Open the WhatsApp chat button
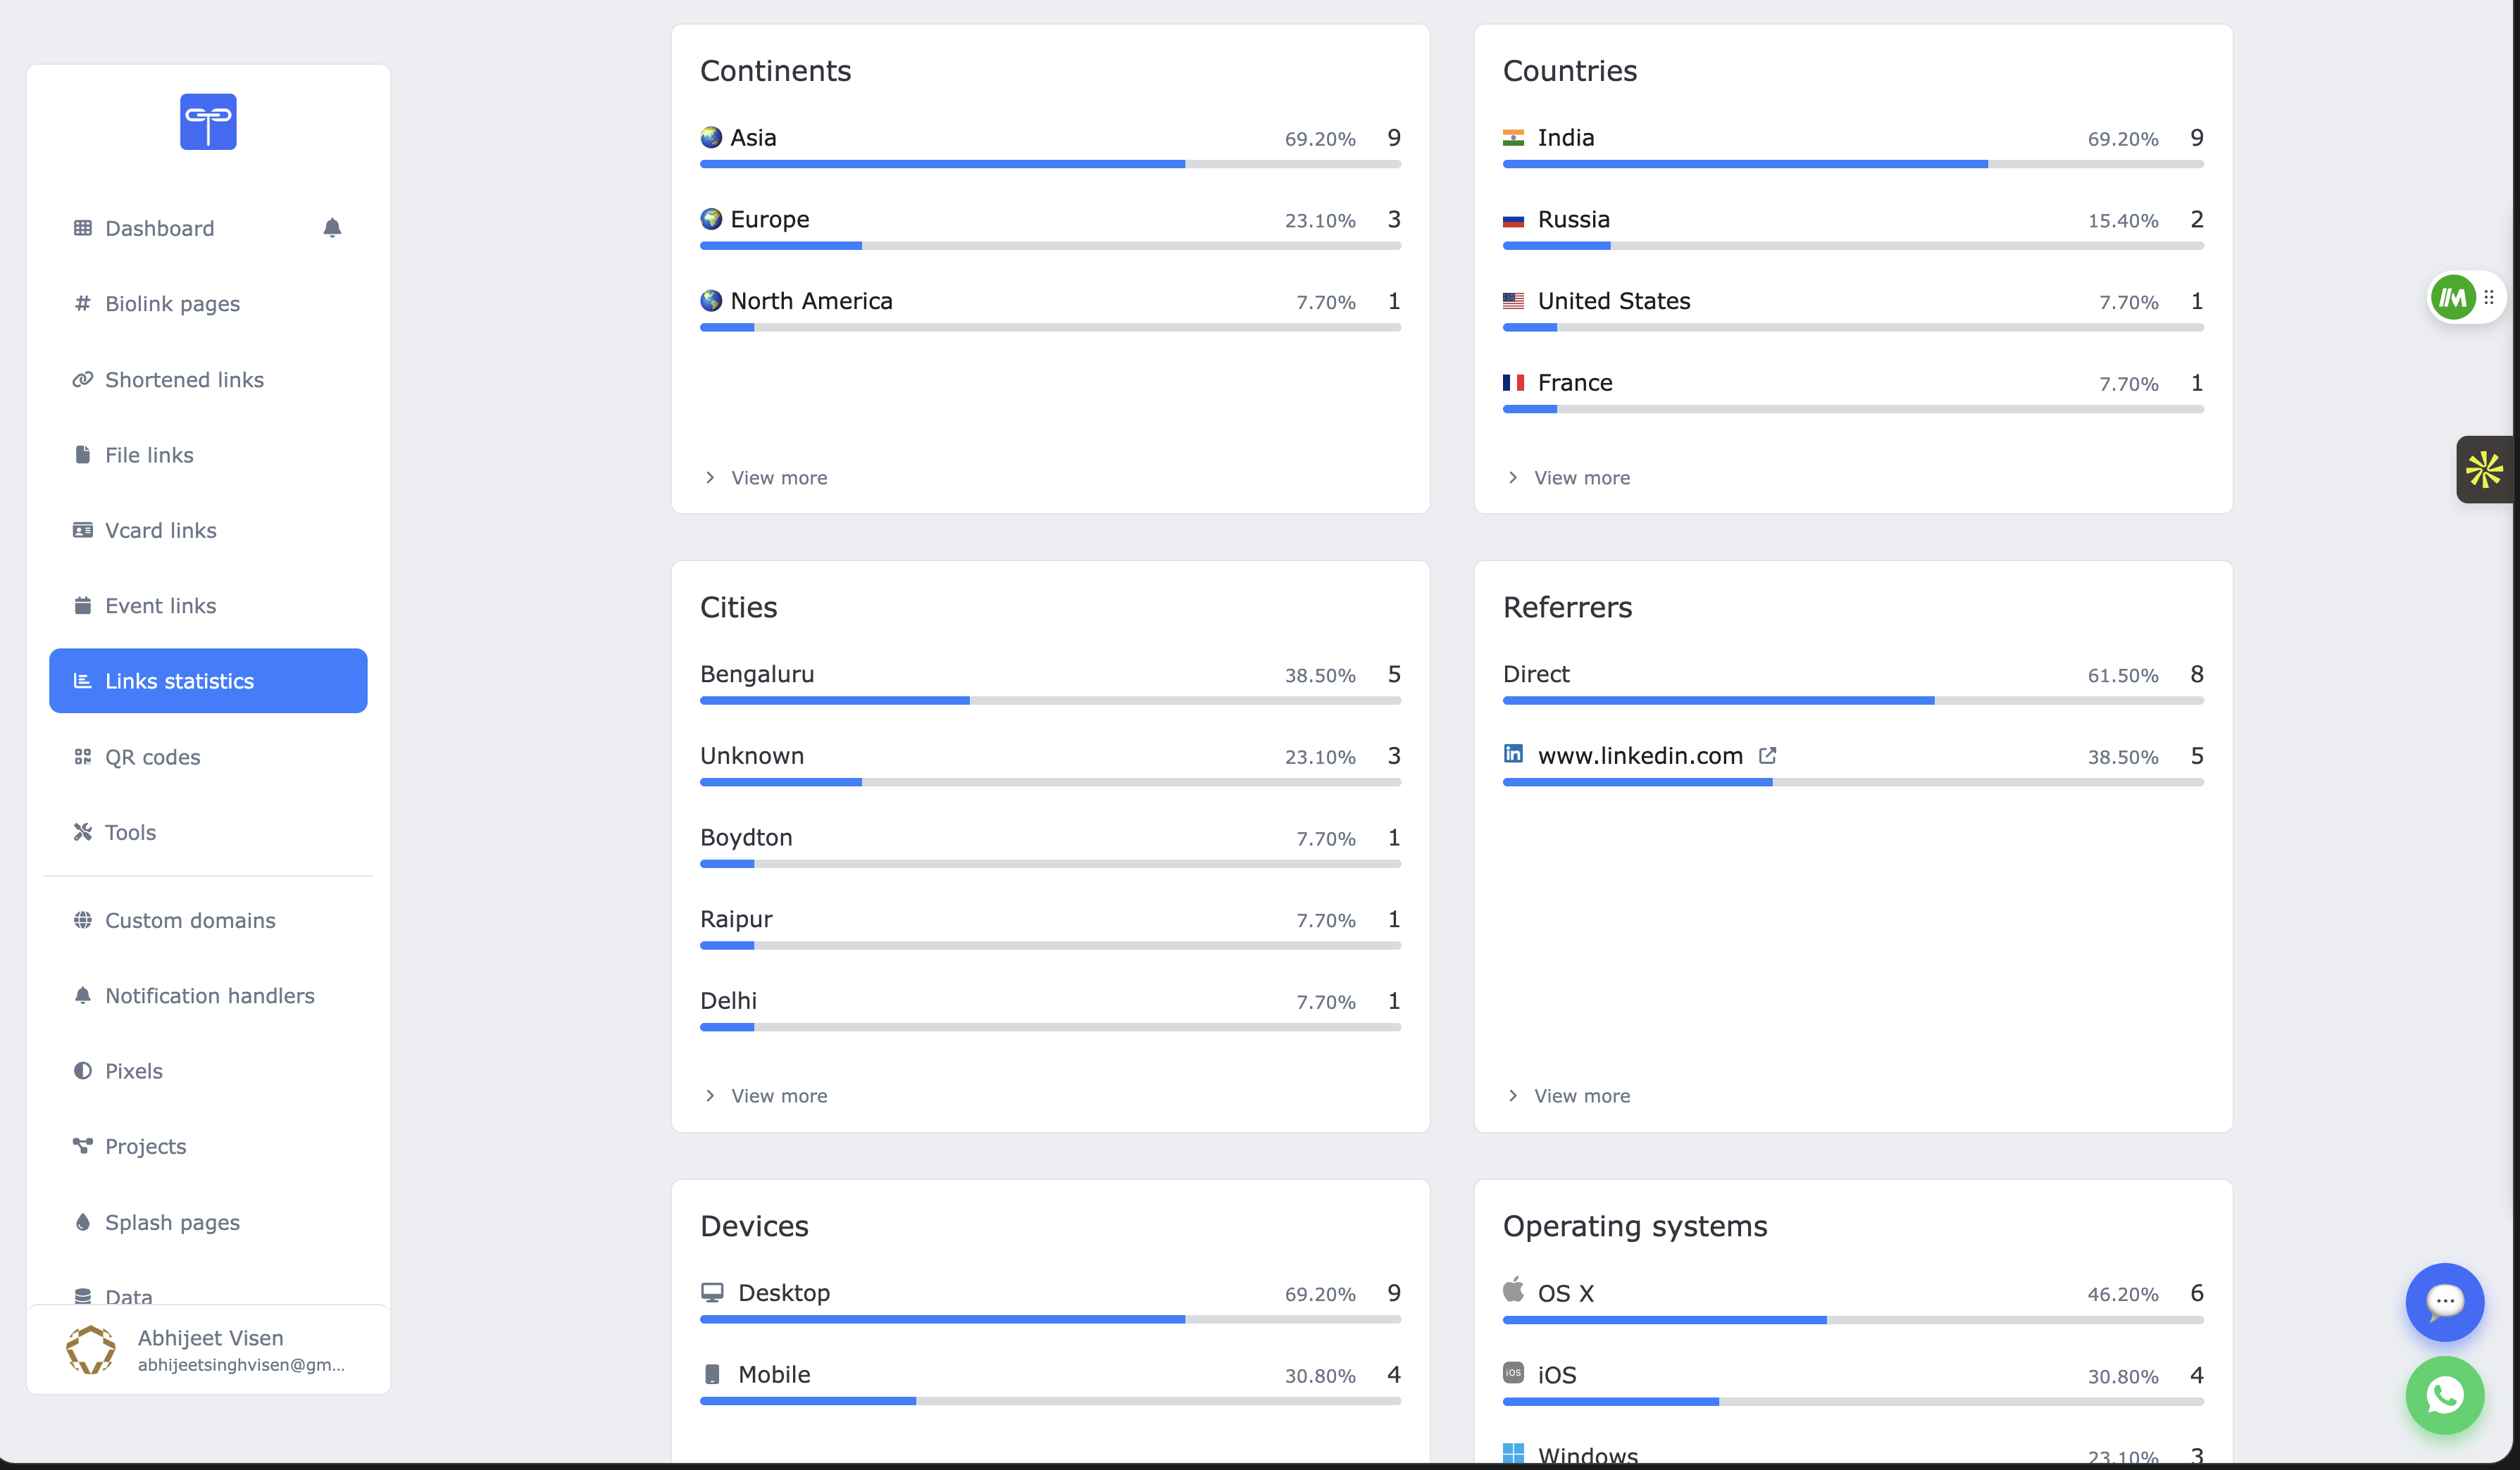The width and height of the screenshot is (2520, 1470). pyautogui.click(x=2444, y=1395)
